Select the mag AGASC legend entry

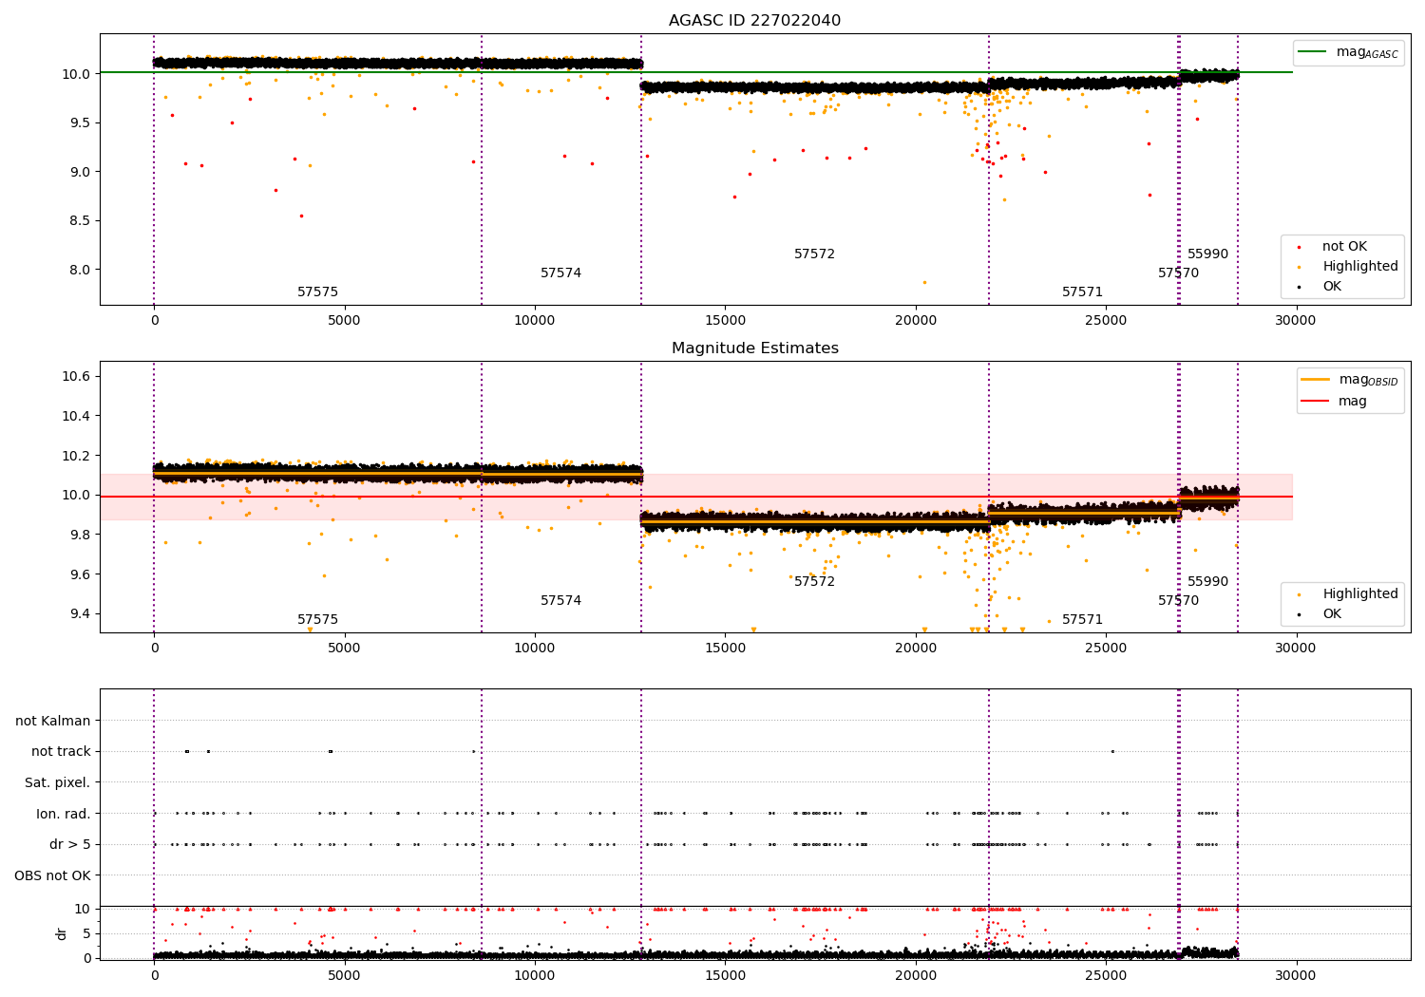point(1348,52)
